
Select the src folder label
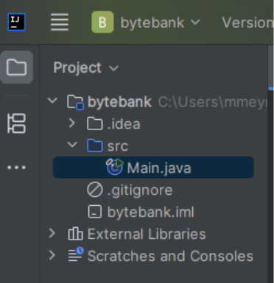coord(118,146)
